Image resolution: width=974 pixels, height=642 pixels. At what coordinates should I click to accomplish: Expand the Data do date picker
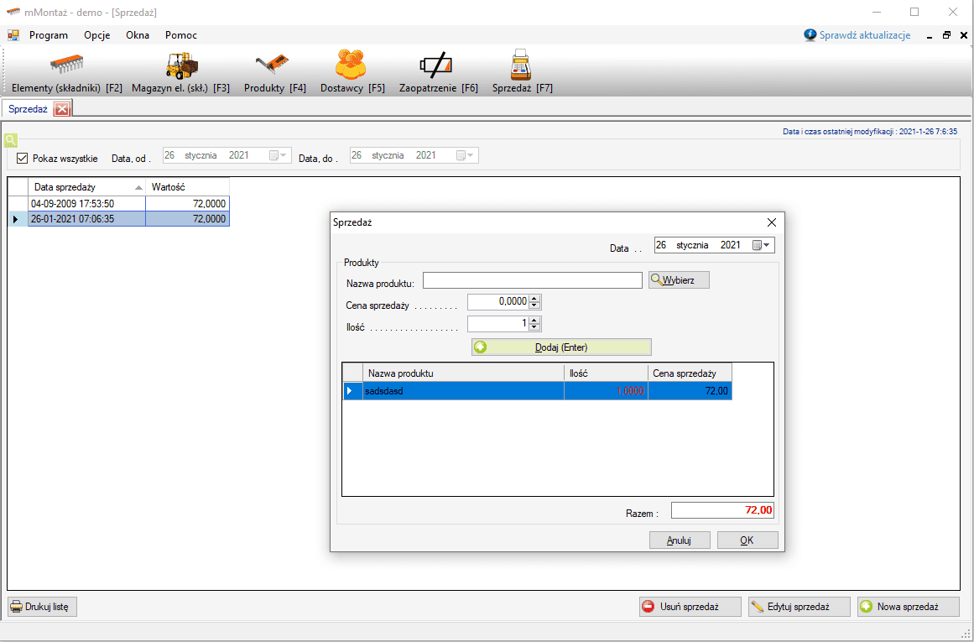[x=466, y=155]
